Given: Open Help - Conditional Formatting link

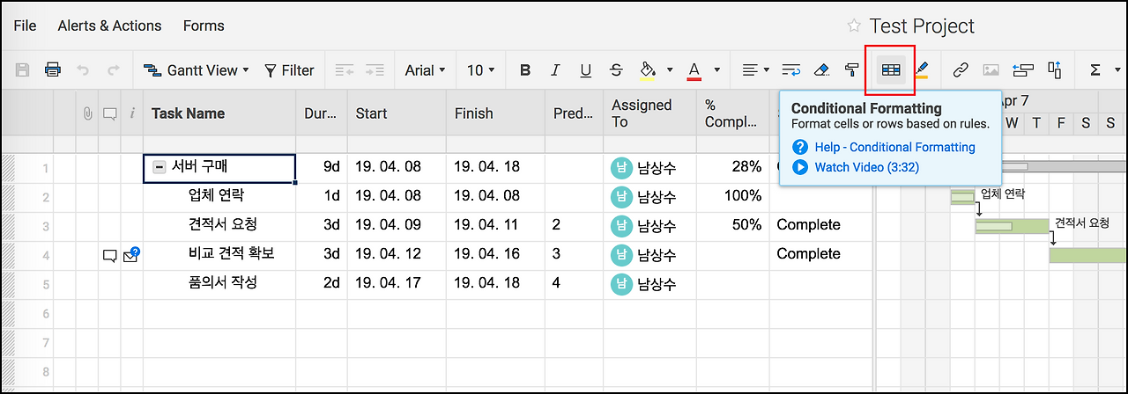Looking at the screenshot, I should pyautogui.click(x=894, y=147).
